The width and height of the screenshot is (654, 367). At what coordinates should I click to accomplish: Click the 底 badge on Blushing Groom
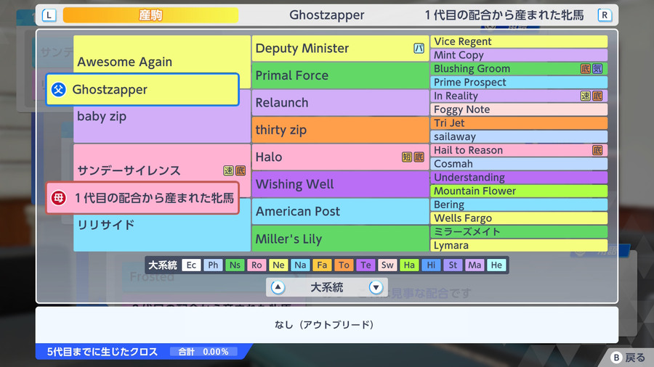[586, 69]
